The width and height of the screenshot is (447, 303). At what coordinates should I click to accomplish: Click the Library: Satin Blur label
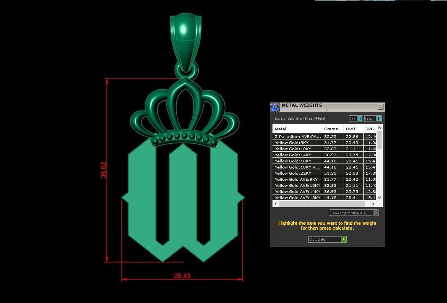300,118
